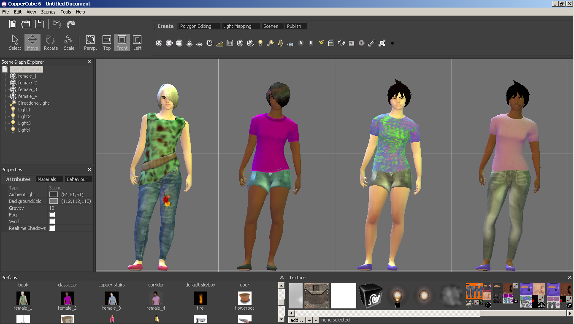Add a sound node
Image resolution: width=574 pixels, height=324 pixels.
pos(341,43)
